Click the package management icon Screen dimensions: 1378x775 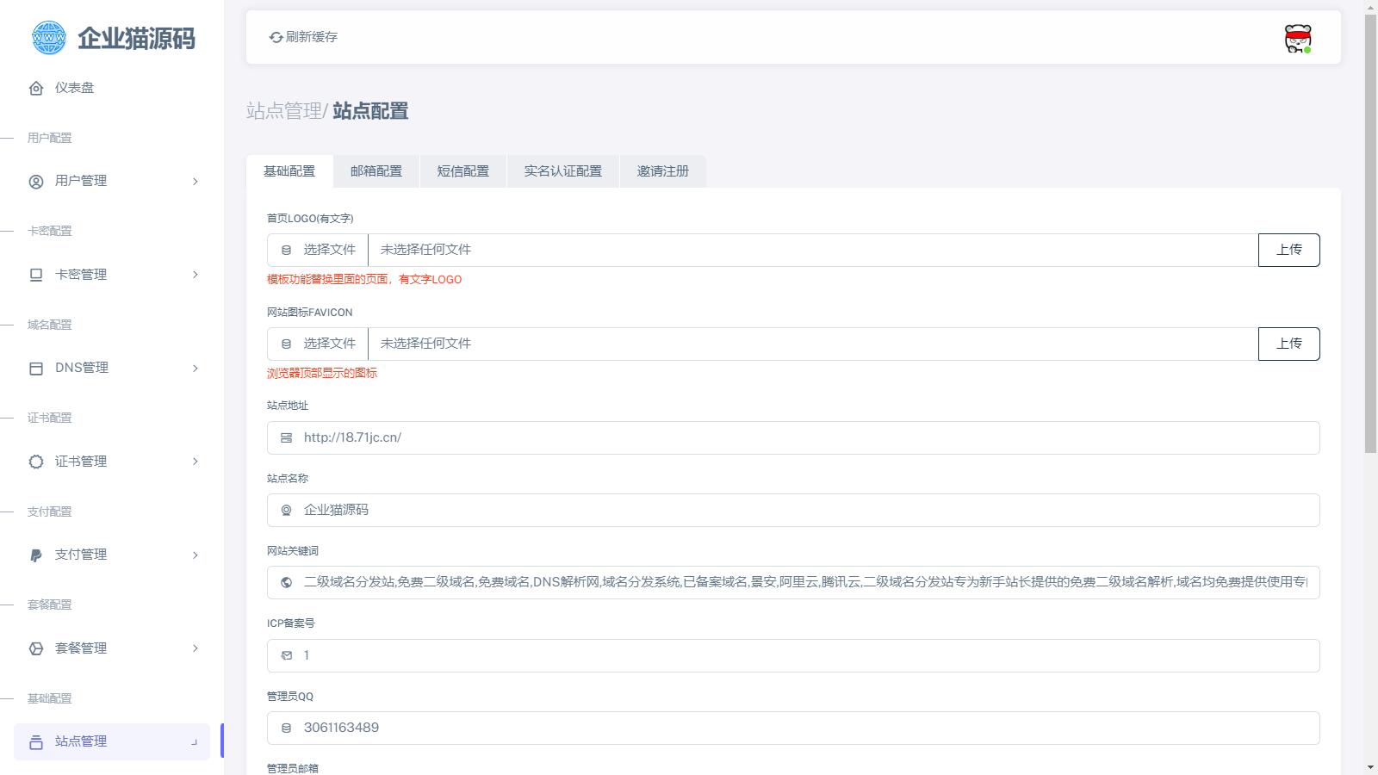pos(36,648)
